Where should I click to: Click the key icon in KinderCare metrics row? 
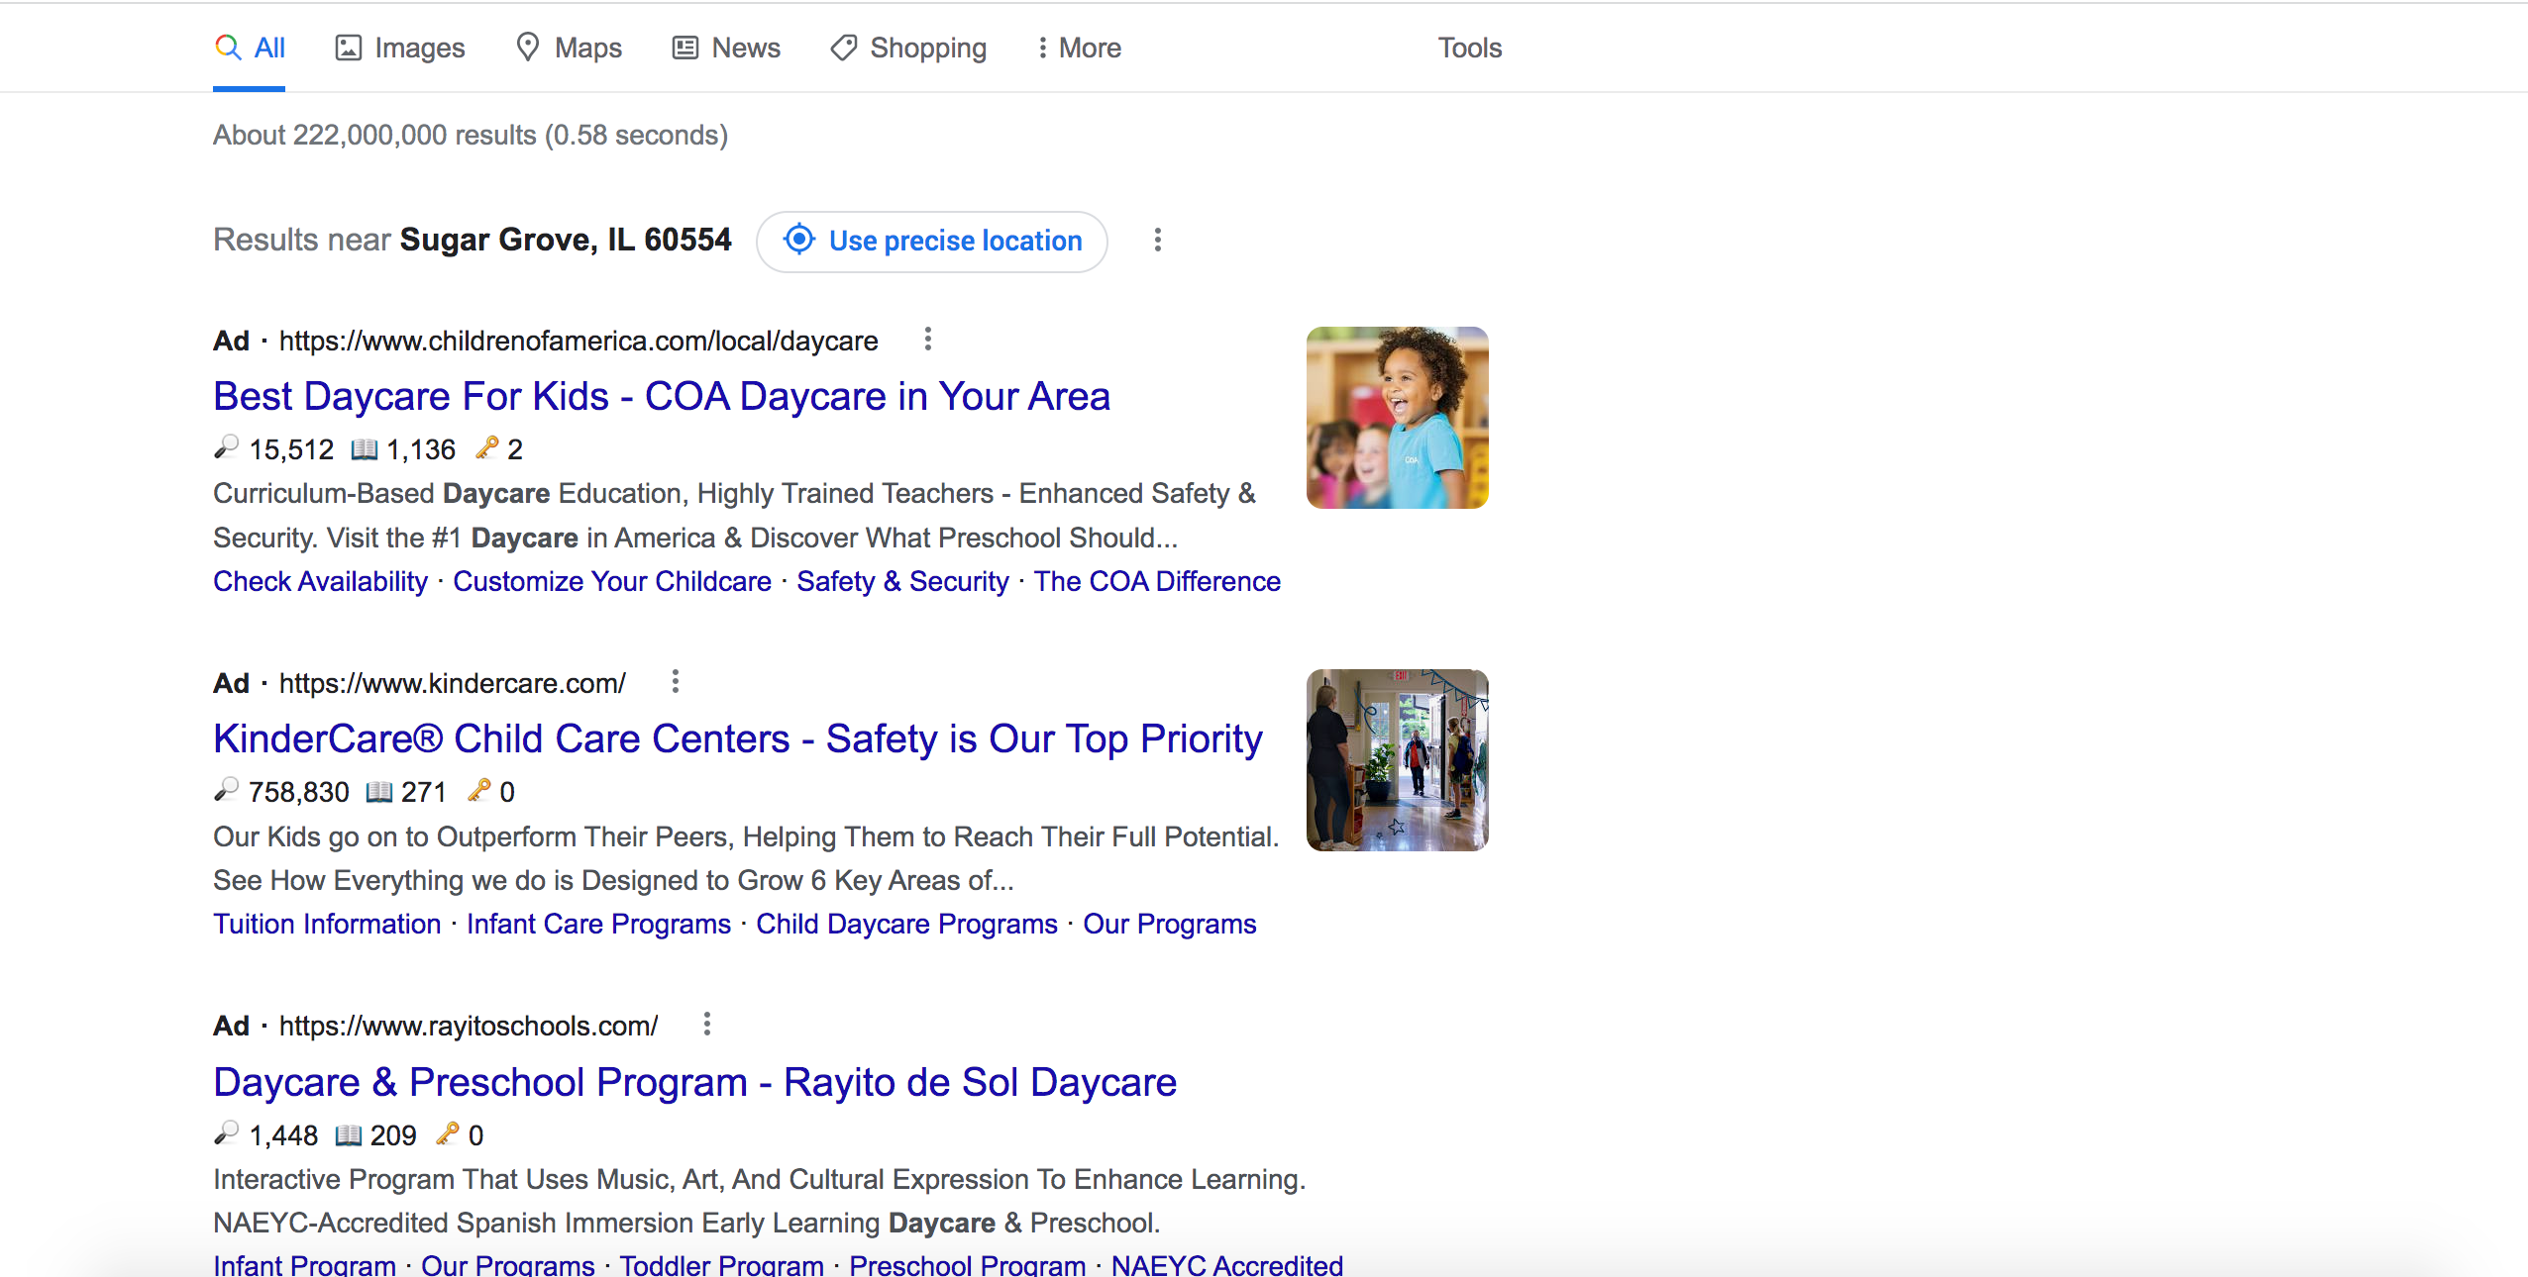479,791
